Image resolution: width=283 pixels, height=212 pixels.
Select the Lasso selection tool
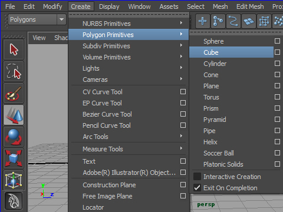(14, 71)
